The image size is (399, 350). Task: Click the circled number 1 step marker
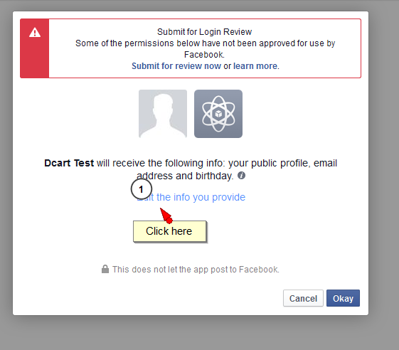coord(142,189)
